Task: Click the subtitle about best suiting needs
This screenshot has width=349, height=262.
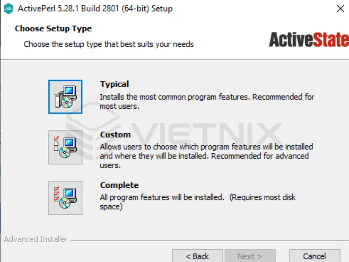Action: pos(109,44)
